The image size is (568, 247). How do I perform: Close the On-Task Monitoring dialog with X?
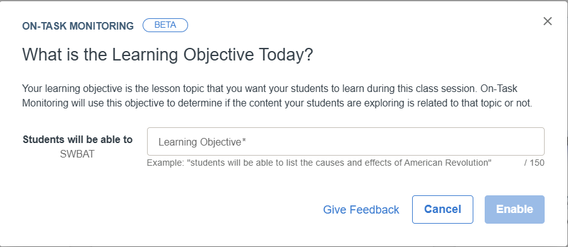[x=547, y=21]
